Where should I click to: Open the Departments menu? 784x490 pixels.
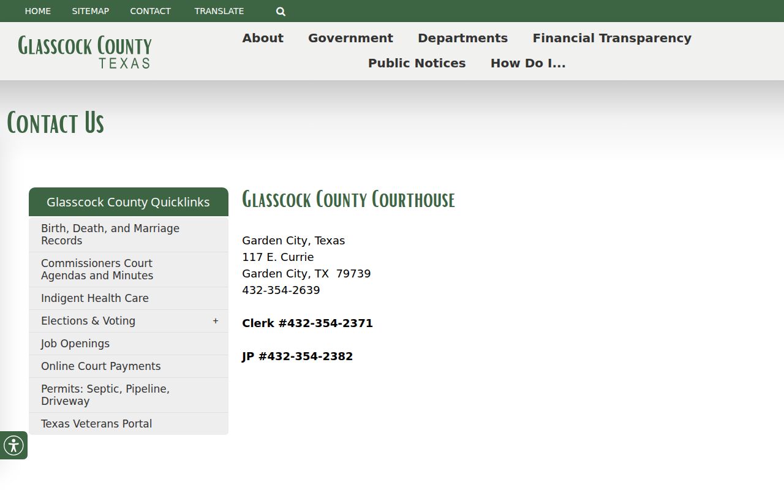click(x=462, y=38)
